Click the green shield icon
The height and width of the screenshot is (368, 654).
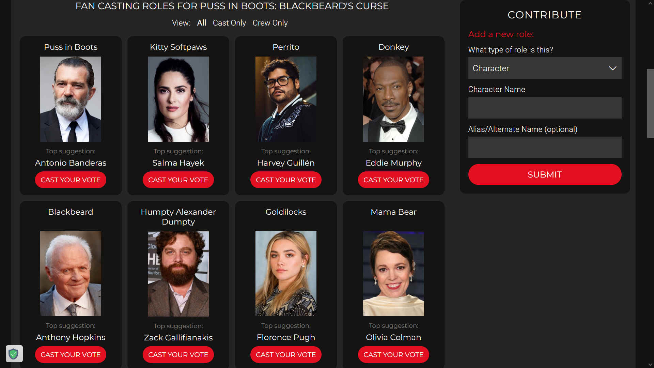(x=14, y=354)
